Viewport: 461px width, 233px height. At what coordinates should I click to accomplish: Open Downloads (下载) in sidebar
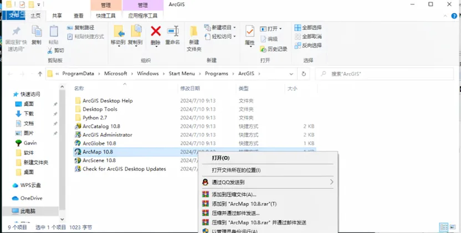pos(29,113)
